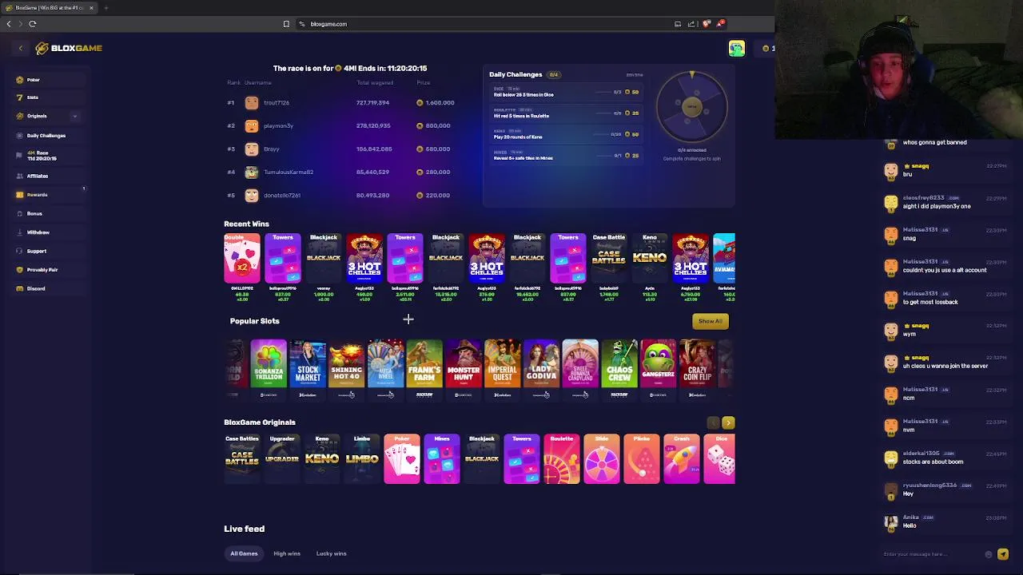Image resolution: width=1023 pixels, height=575 pixels.
Task: Click the chat message input field
Action: tap(931, 554)
